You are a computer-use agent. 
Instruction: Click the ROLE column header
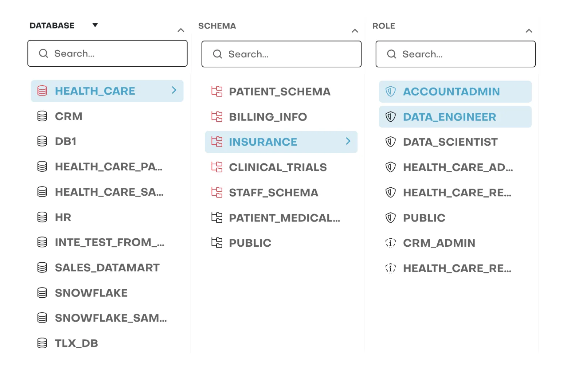click(x=384, y=26)
